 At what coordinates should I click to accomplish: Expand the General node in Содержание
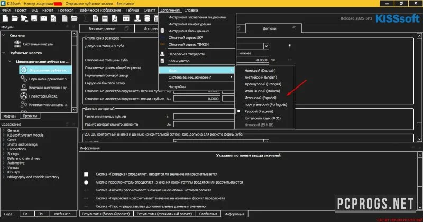pyautogui.click(x=4, y=130)
